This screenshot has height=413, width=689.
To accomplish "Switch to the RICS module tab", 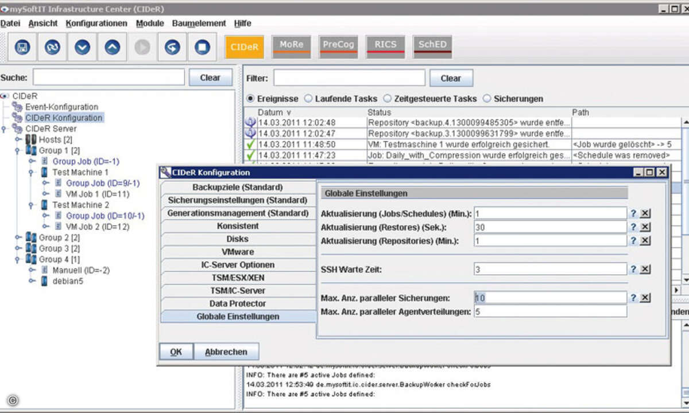I will pyautogui.click(x=385, y=46).
